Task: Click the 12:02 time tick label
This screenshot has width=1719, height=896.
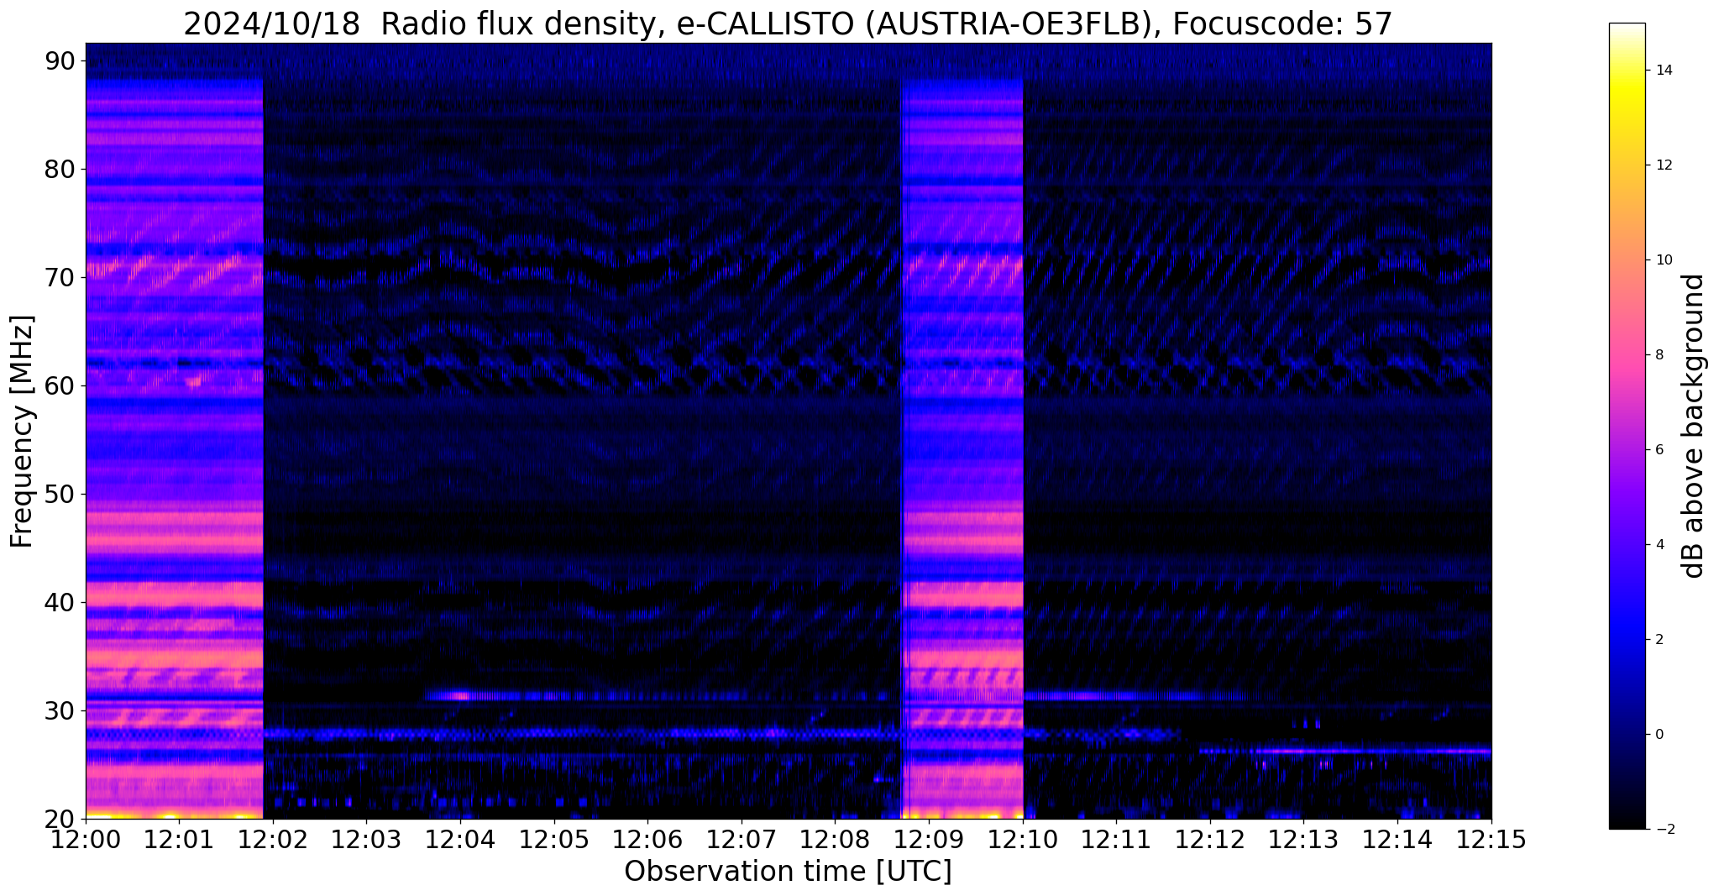Action: (x=273, y=839)
